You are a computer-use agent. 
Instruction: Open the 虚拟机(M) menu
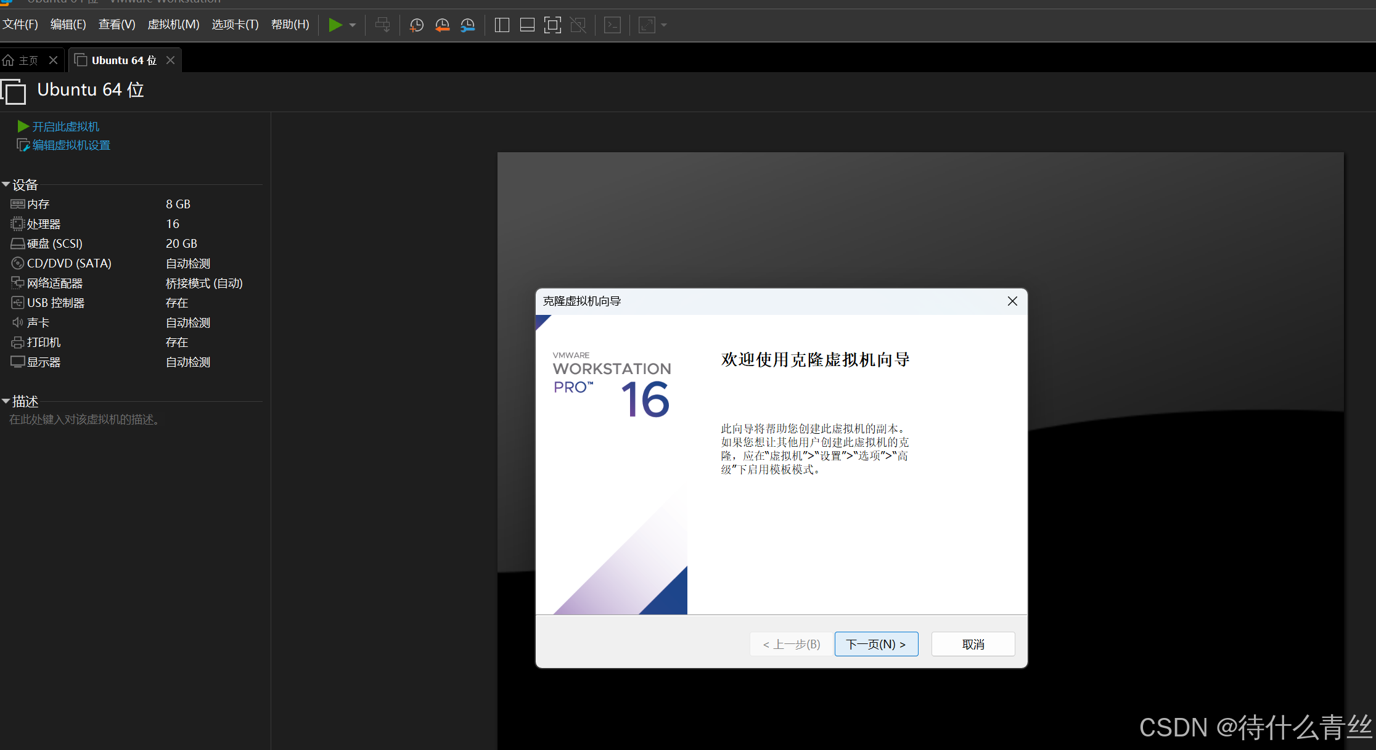[x=173, y=25]
